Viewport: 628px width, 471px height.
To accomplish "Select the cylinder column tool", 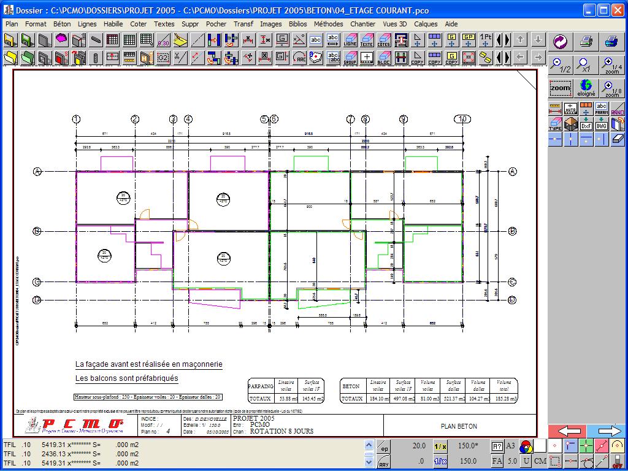I will (x=96, y=58).
